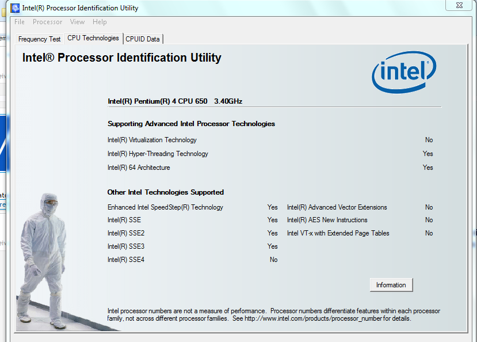Viewport: 477px width, 342px height.
Task: Open the Processor menu
Action: [x=47, y=22]
